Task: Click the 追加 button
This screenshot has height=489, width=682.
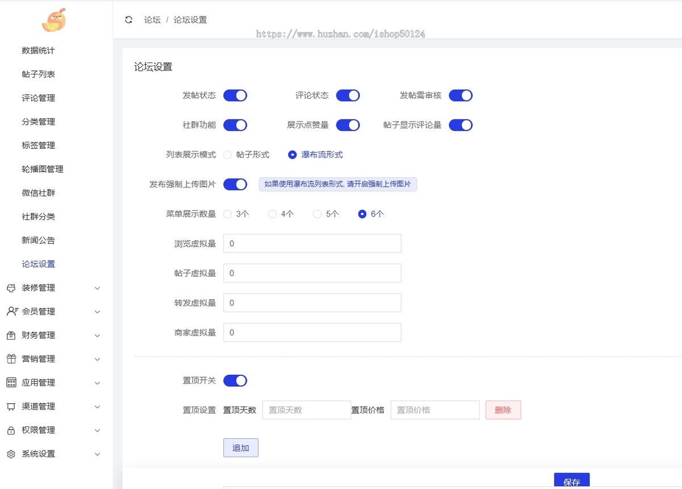Action: pos(241,448)
